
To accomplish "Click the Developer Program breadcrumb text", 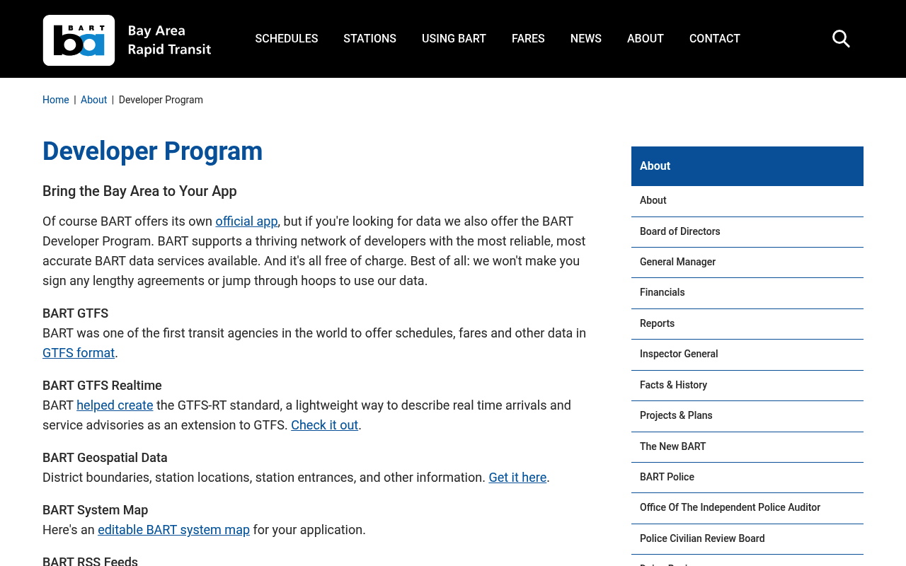I will tap(161, 100).
